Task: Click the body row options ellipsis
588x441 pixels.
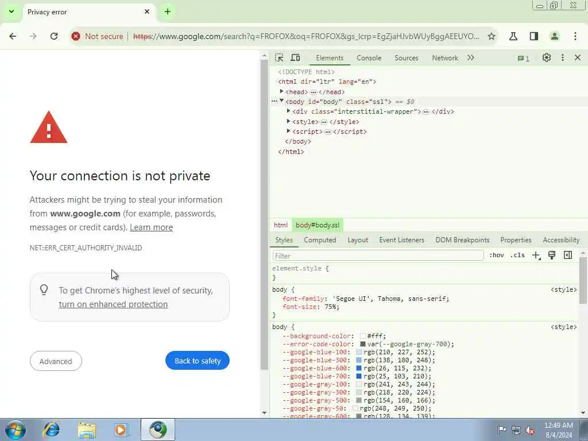Action: pos(274,101)
